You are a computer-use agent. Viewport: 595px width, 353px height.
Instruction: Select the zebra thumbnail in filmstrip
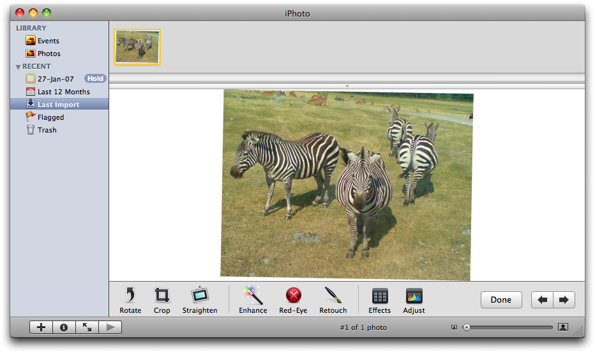[x=137, y=47]
